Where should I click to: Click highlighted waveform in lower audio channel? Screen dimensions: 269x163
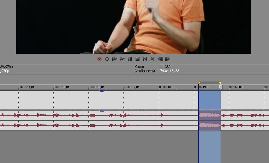(209, 125)
